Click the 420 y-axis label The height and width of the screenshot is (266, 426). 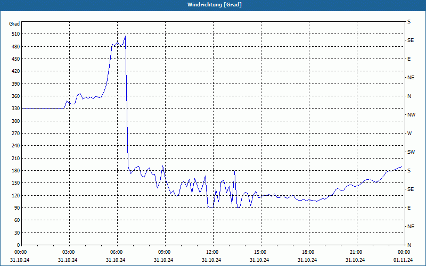[x=16, y=71]
